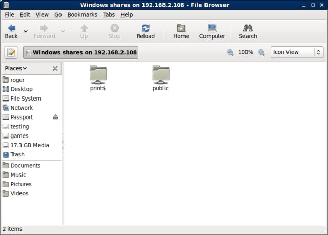Toggle text-based location entry button
The height and width of the screenshot is (235, 328).
[11, 52]
